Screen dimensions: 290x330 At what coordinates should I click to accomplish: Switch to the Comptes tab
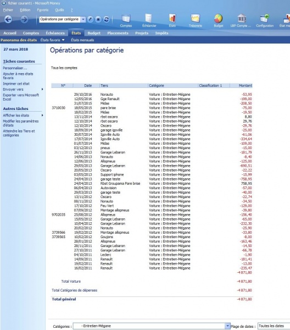[31, 33]
